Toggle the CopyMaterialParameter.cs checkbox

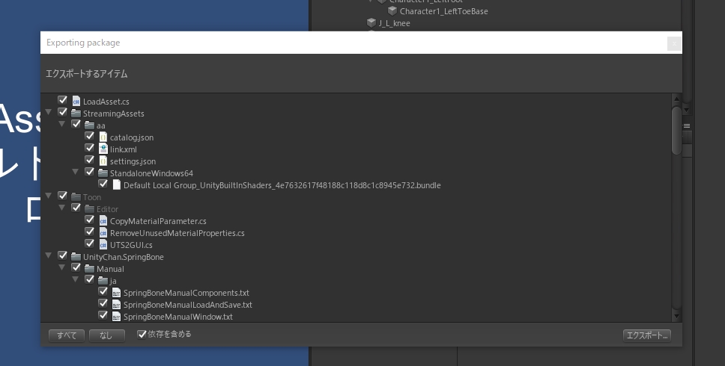(x=90, y=220)
